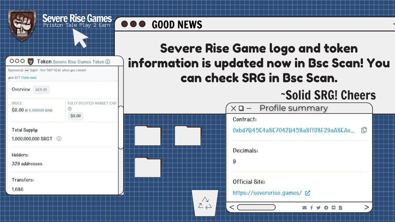395x222 pixels.
Task: Open the external link icon beside severerise.games
Action: [x=307, y=193]
